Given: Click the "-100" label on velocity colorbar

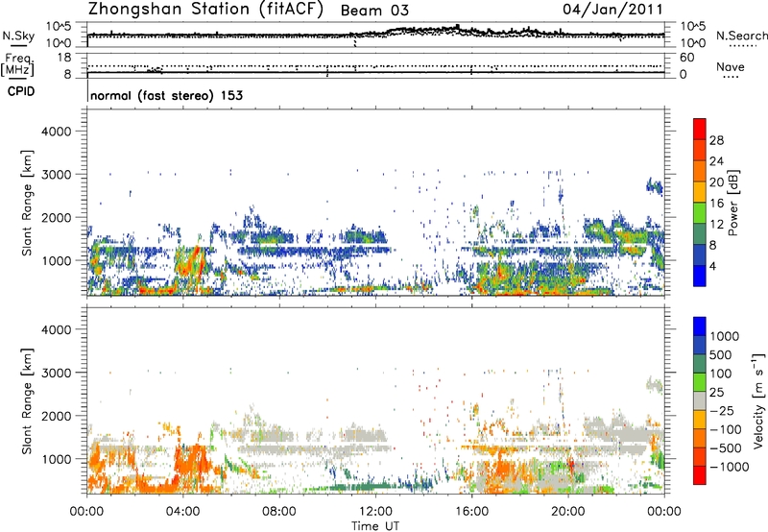Looking at the screenshot, I should tap(726, 429).
